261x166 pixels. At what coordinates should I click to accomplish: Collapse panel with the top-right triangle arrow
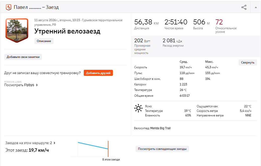pos(256,7)
